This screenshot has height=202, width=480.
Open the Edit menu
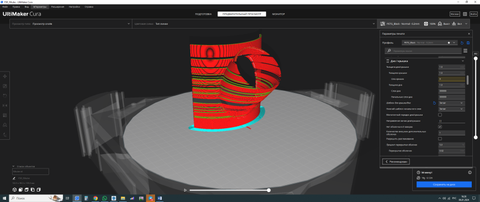(x=16, y=7)
